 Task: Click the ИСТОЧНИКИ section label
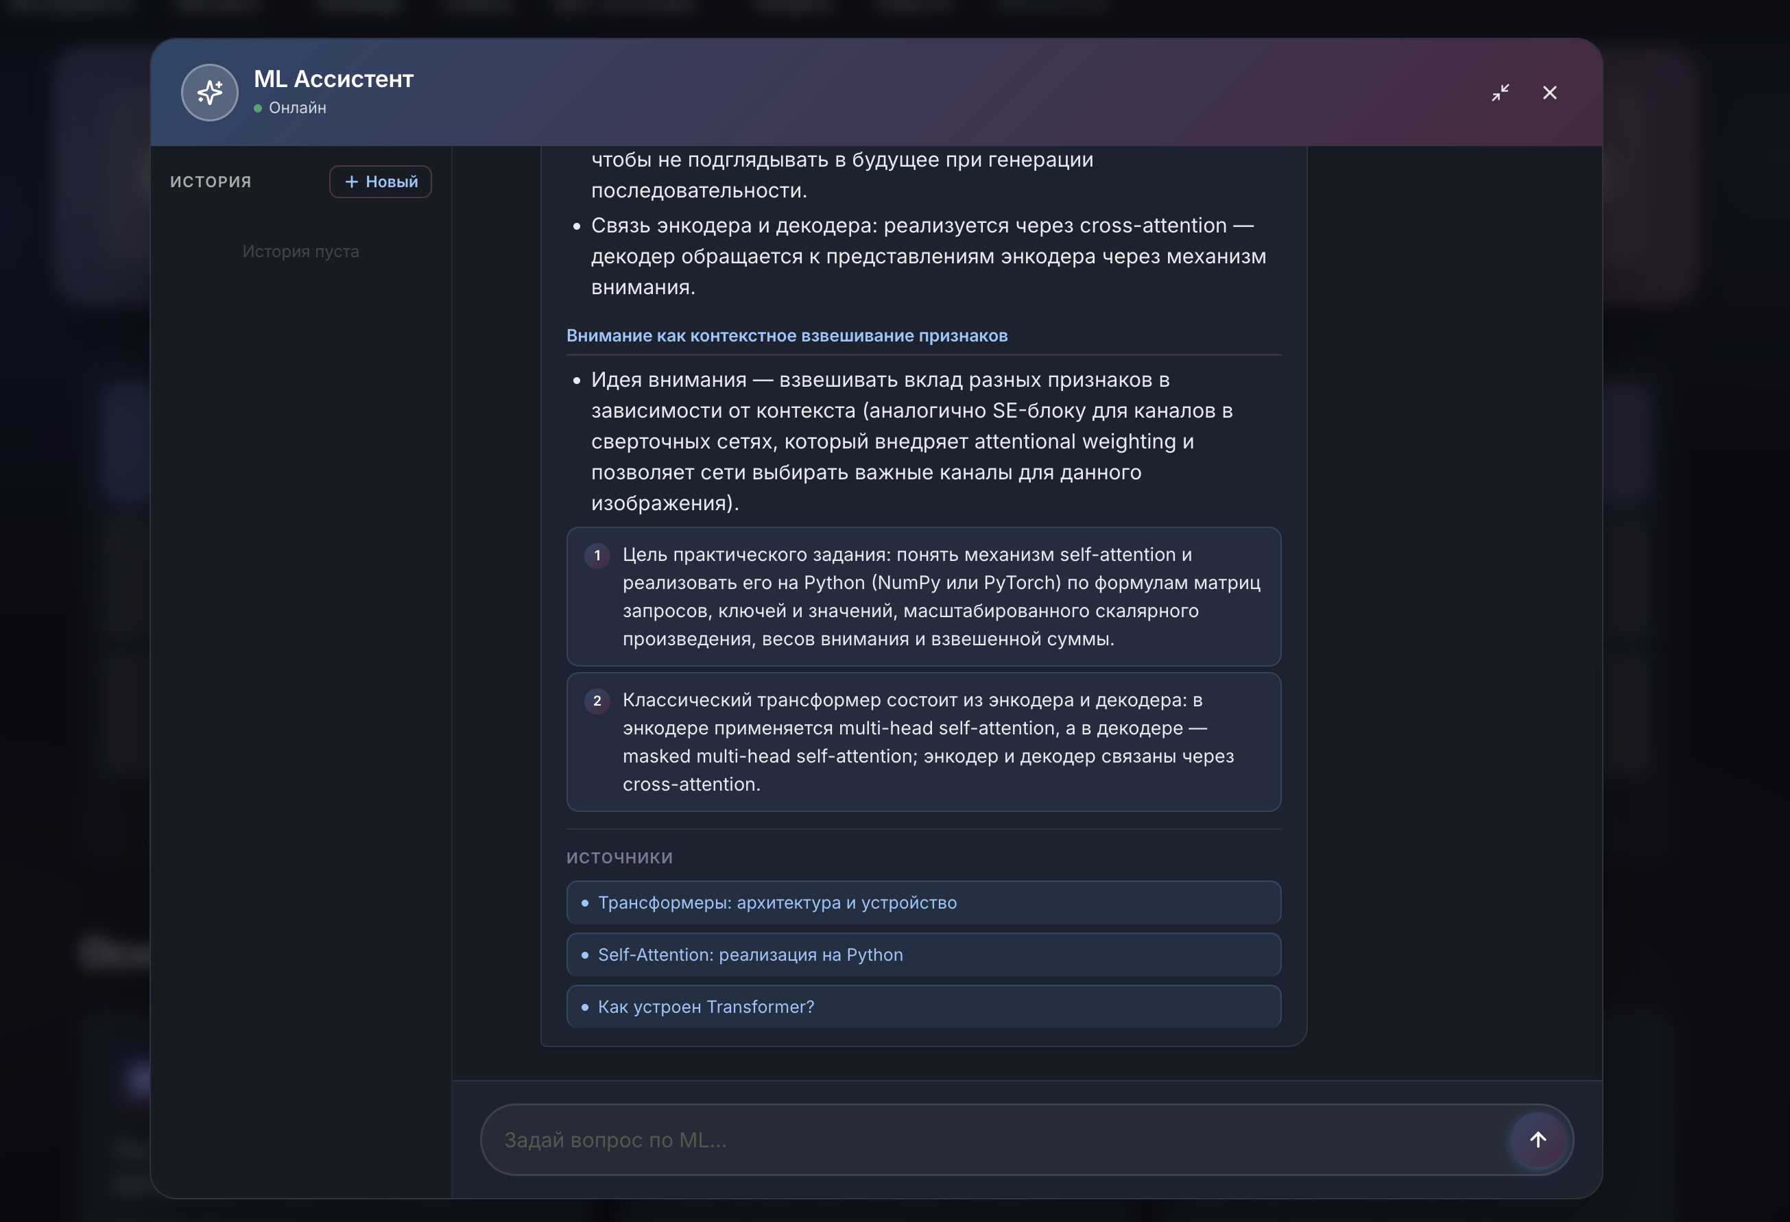(x=619, y=858)
